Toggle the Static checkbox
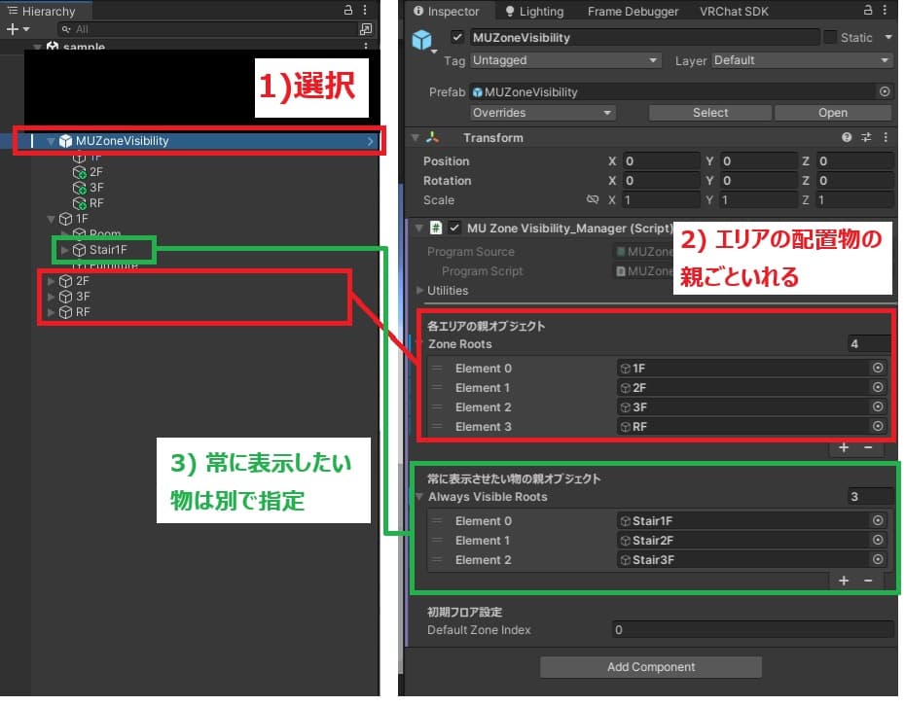The width and height of the screenshot is (905, 706). click(830, 38)
